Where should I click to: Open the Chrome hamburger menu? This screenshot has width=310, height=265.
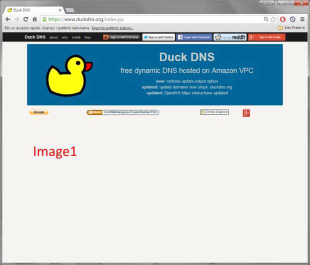point(302,19)
